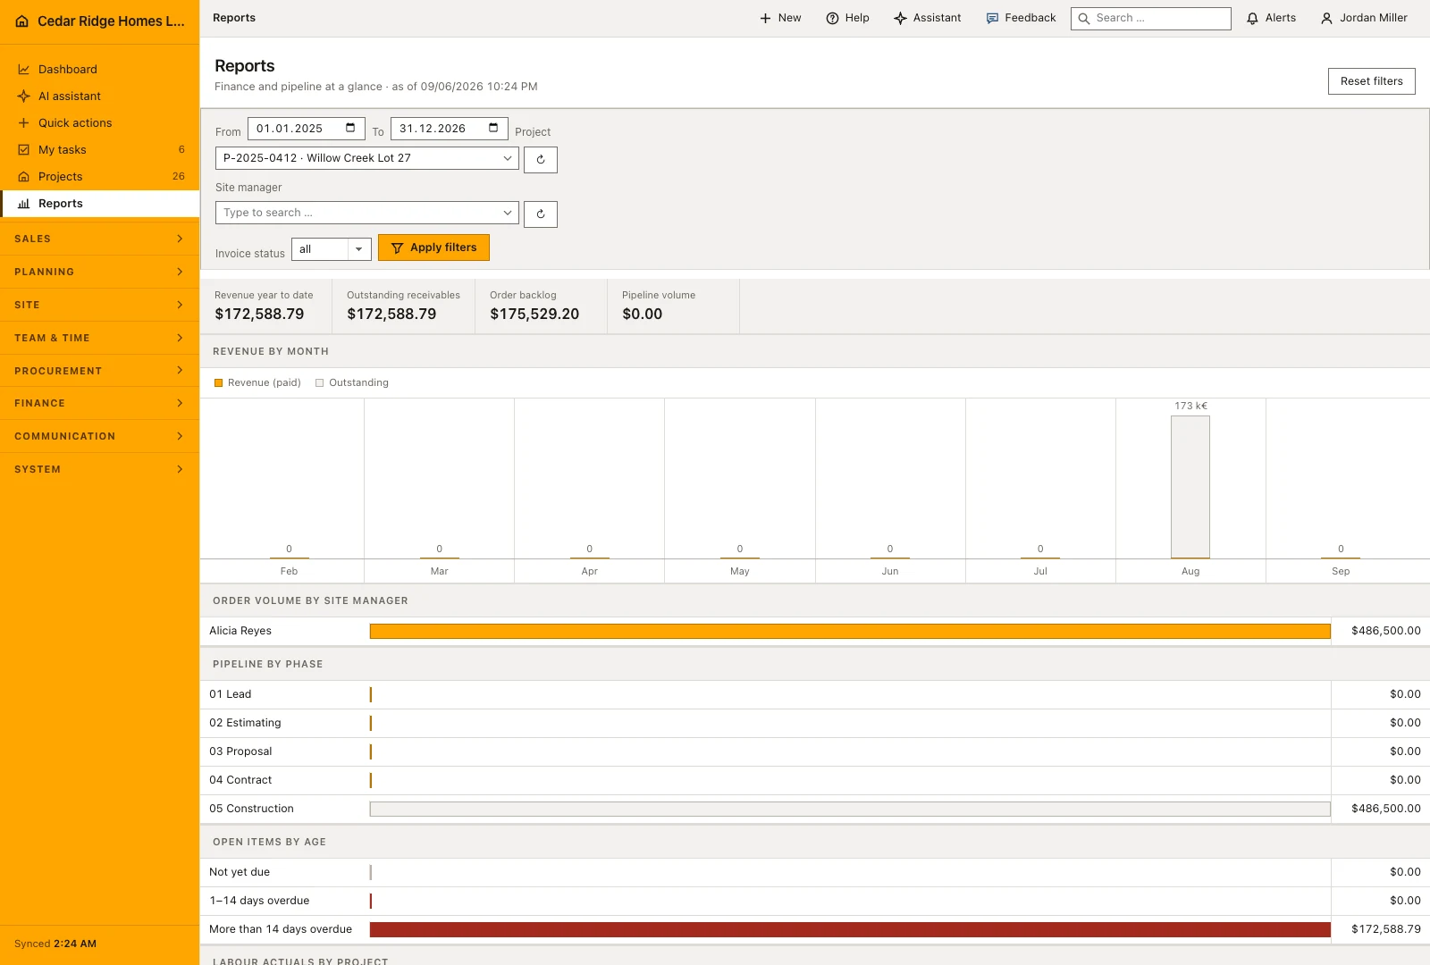Click the Order backlog value $175,529.20
This screenshot has width=1430, height=965.
tap(534, 315)
